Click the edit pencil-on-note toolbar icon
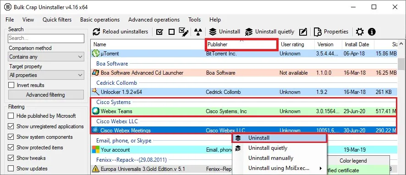406x175 pixels. (x=303, y=32)
